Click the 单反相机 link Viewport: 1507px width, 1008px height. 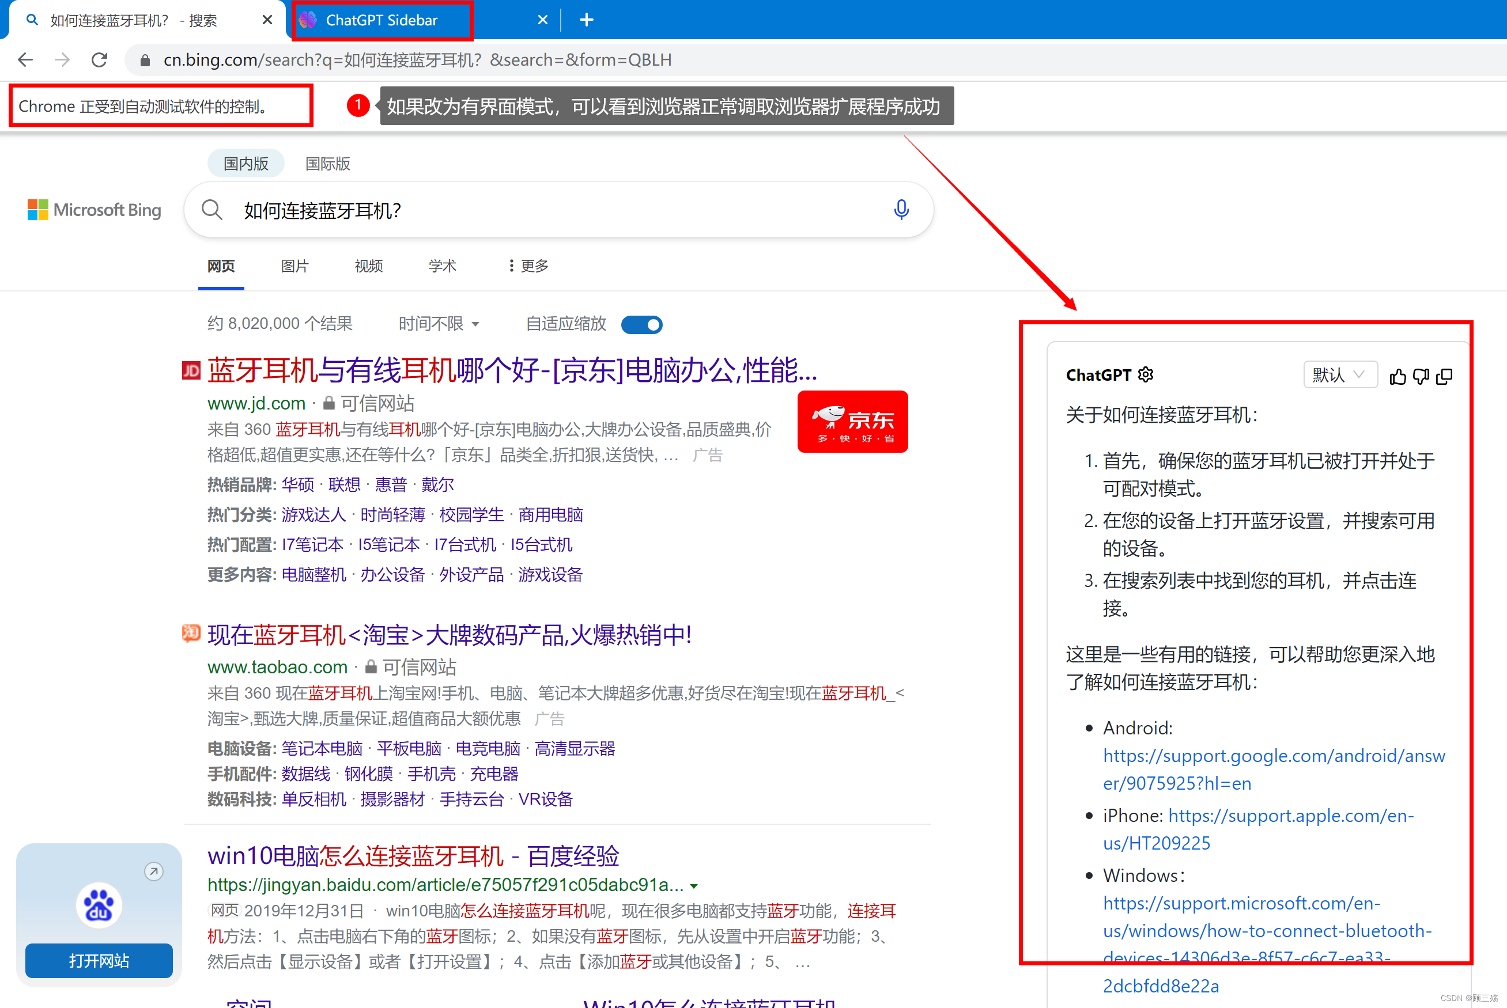[314, 799]
